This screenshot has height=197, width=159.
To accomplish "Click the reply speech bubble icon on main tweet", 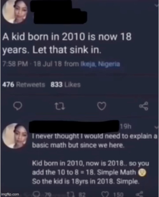I will [x=18, y=106].
